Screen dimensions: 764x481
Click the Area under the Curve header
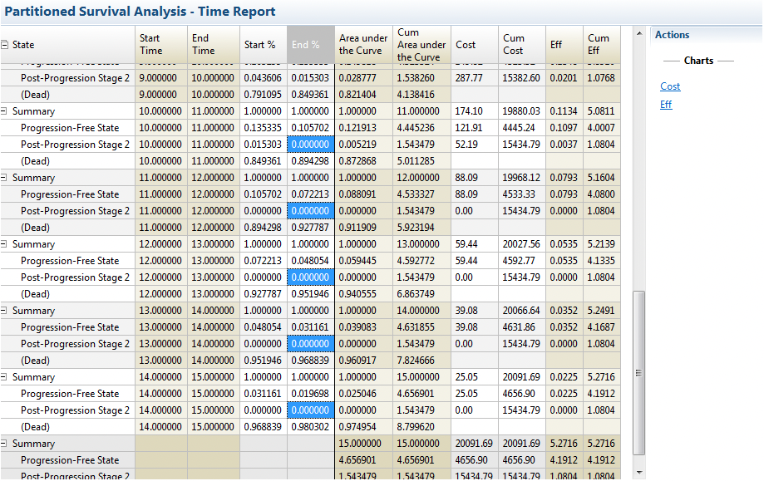[362, 45]
